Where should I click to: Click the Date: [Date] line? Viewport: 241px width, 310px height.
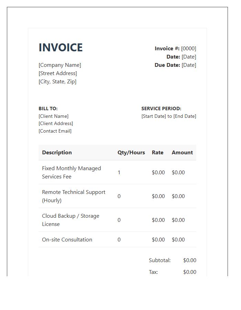(181, 57)
